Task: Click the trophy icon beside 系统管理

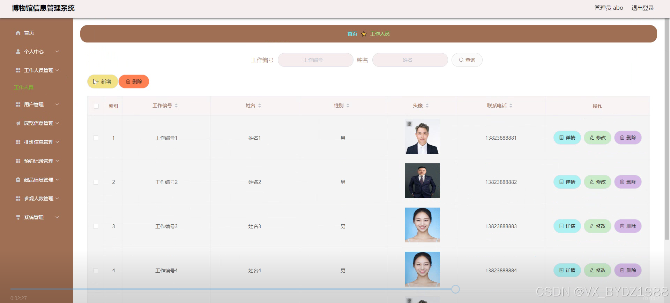Action: 18,217
